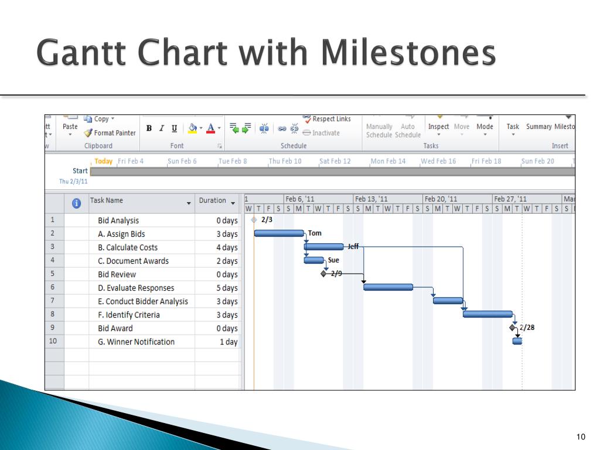Select Manually Schedule
This screenshot has width=600, height=450.
[379, 131]
